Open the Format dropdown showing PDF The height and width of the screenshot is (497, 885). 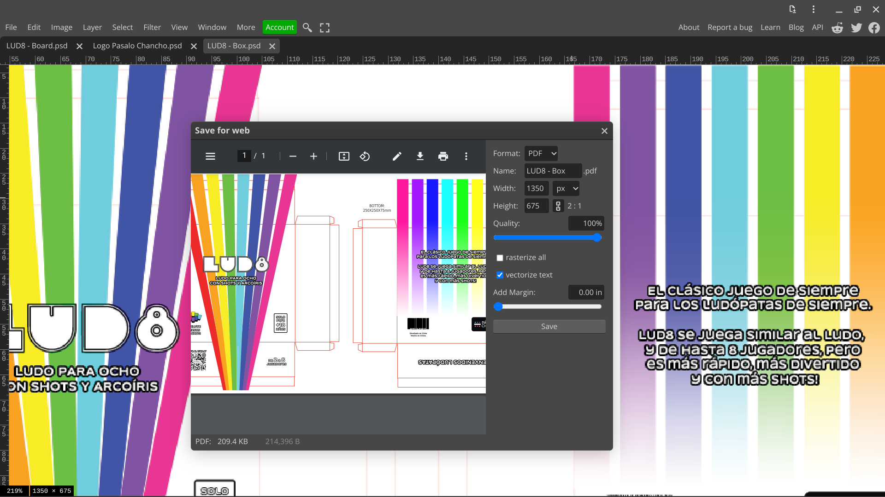coord(541,153)
